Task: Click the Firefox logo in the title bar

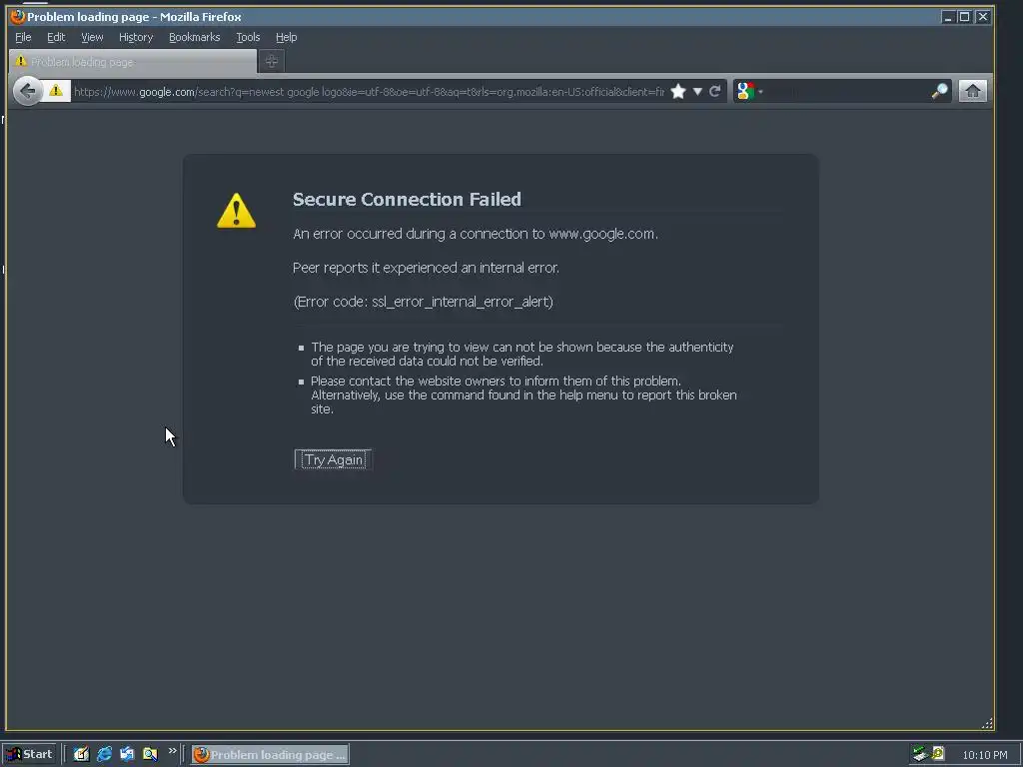Action: (18, 16)
